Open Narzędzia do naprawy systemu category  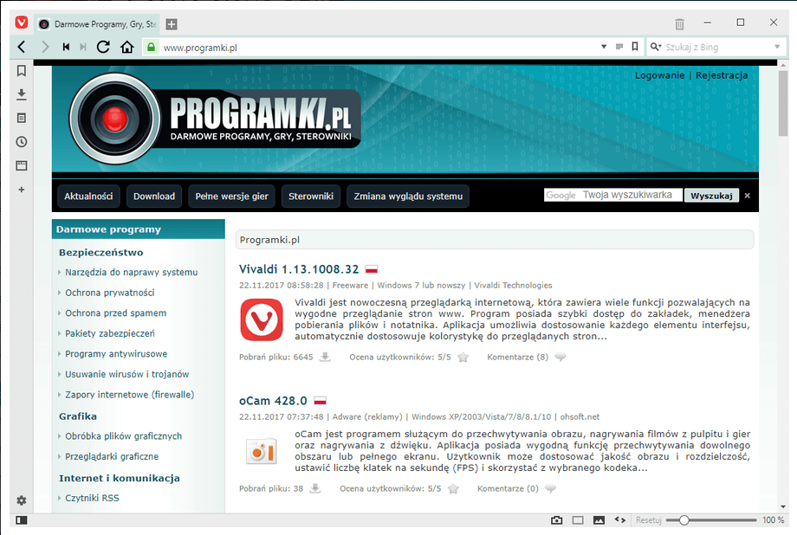131,273
